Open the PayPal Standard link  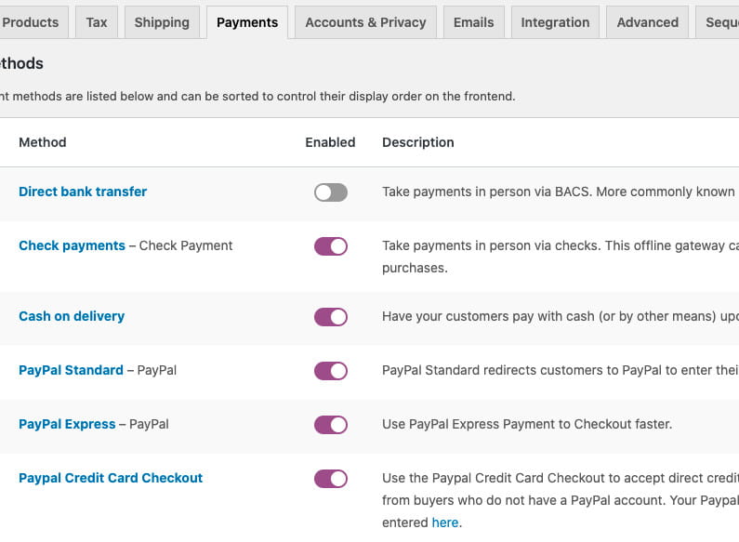71,370
